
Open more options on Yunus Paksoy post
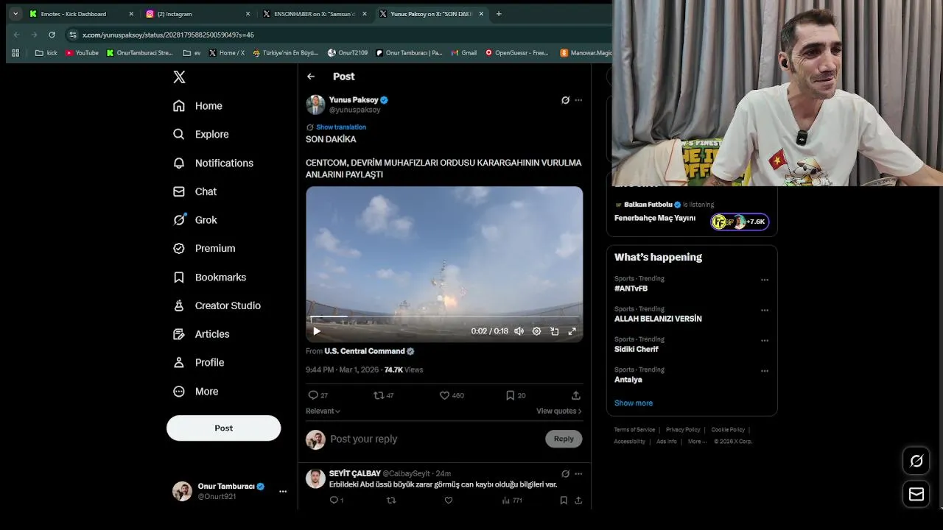[x=578, y=100]
